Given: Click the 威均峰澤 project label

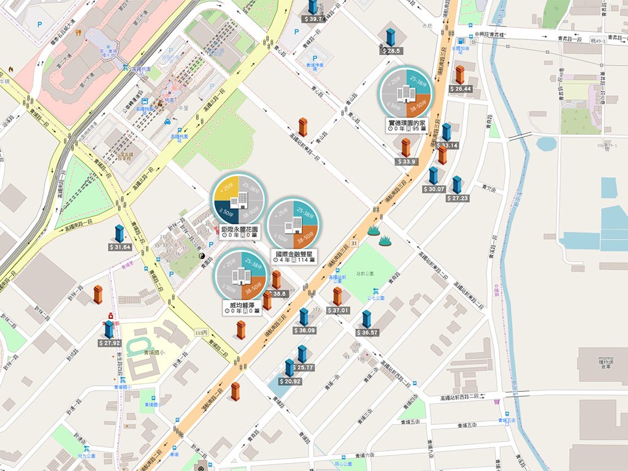Looking at the screenshot, I should pos(242,308).
